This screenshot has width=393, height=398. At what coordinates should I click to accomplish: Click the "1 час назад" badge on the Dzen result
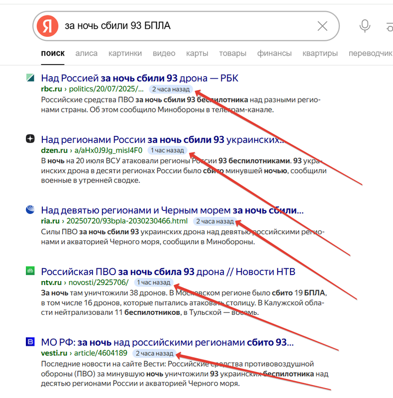point(167,150)
